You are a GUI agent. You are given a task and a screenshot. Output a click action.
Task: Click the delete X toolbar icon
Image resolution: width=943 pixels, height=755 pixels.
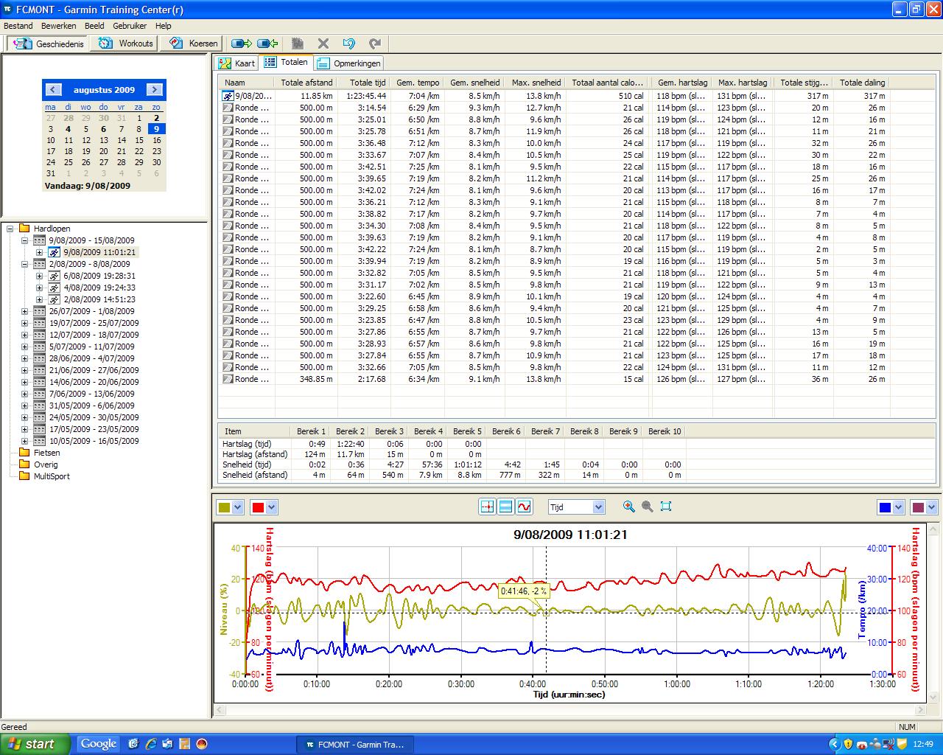click(x=323, y=44)
